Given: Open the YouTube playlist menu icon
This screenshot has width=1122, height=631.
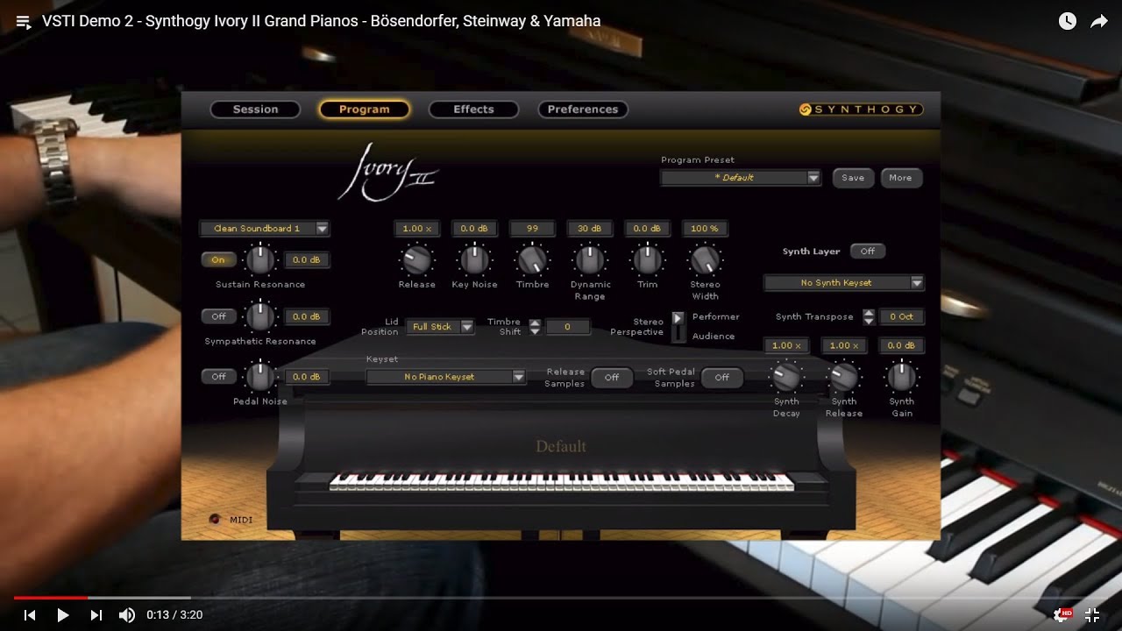Looking at the screenshot, I should 24,21.
